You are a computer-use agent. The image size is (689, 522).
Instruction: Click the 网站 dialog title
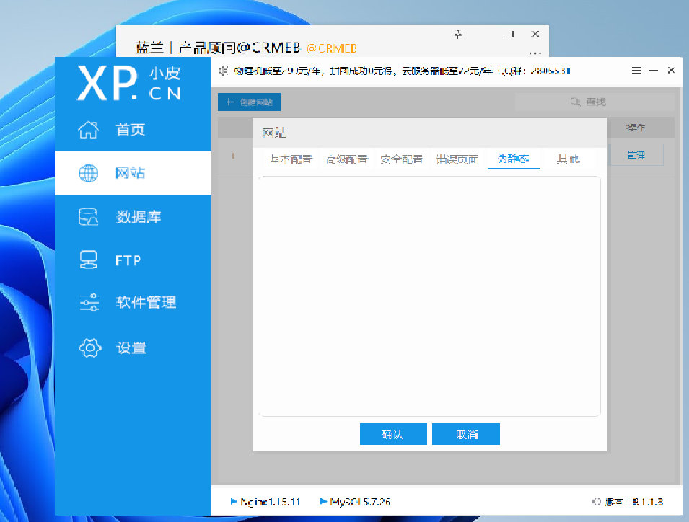pos(275,133)
